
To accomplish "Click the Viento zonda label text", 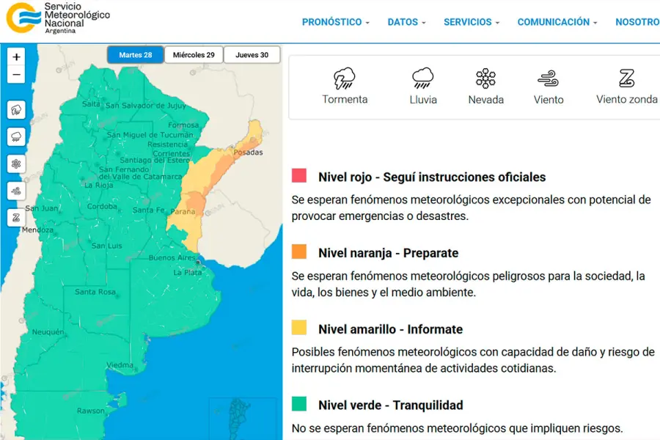I will click(627, 100).
